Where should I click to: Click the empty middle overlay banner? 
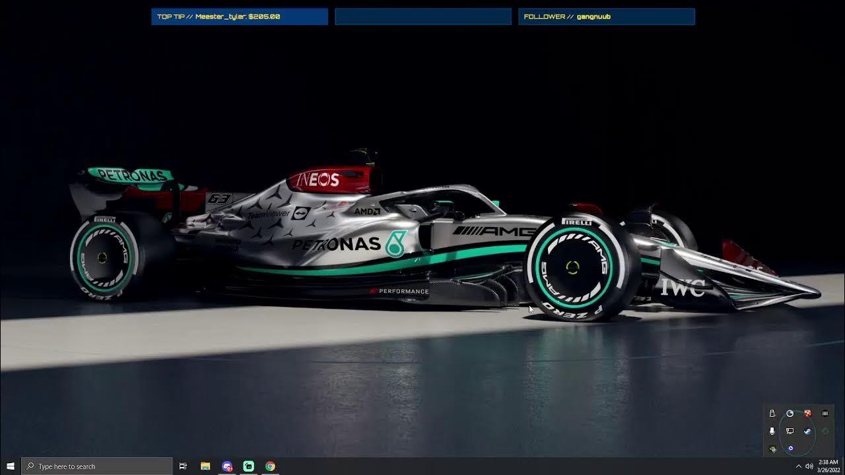[423, 16]
